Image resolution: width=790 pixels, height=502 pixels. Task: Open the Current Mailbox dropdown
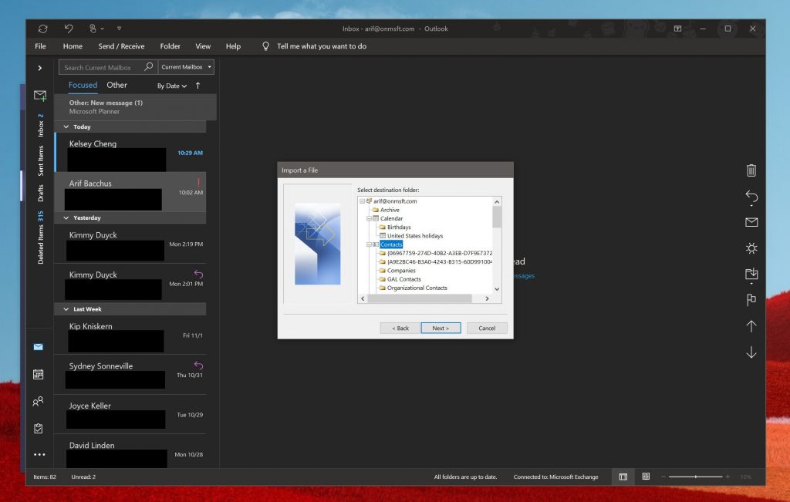pyautogui.click(x=186, y=67)
